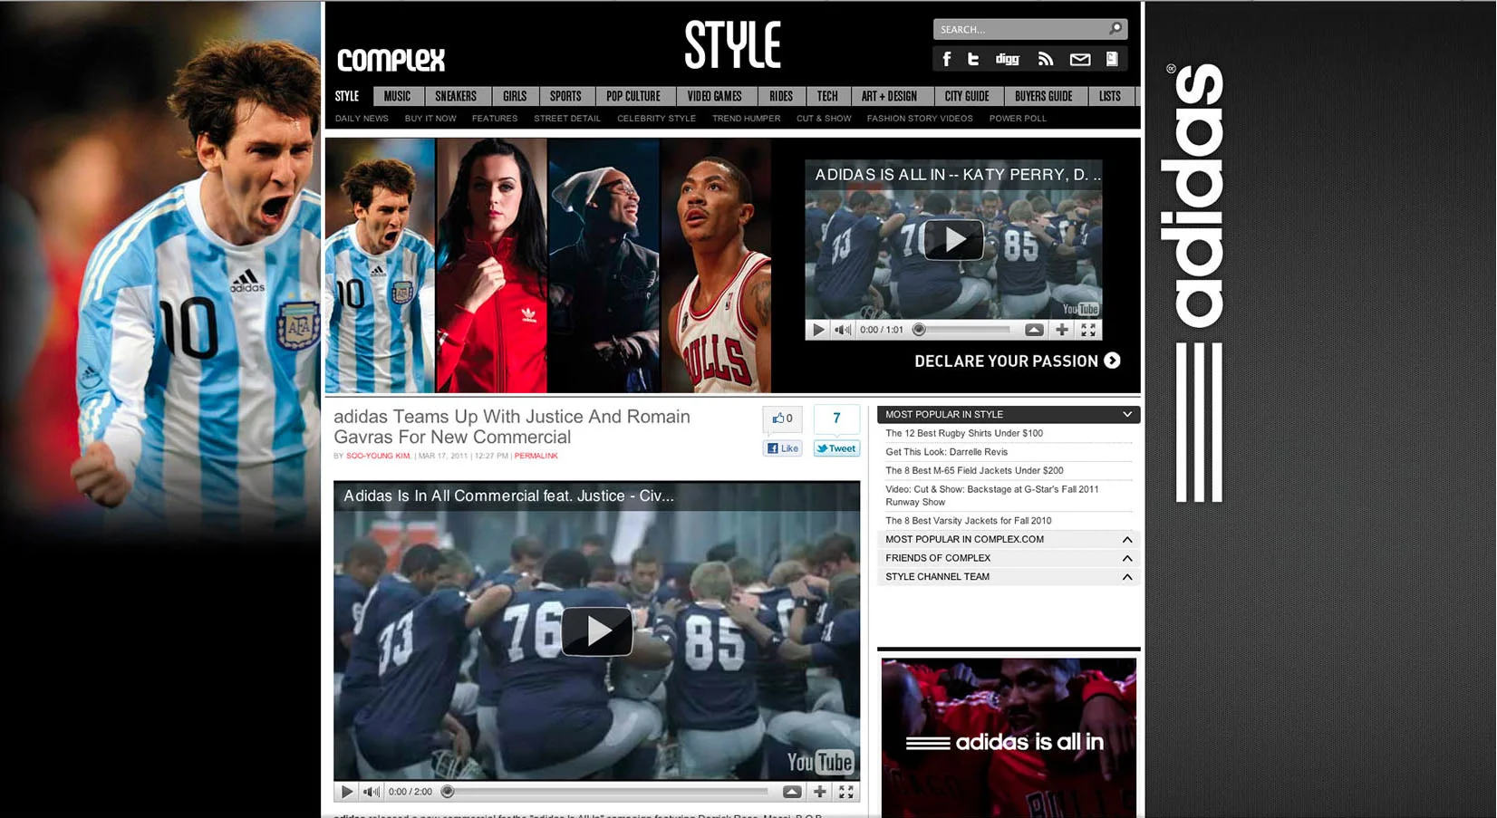Open the Rides nav tab

(x=781, y=96)
